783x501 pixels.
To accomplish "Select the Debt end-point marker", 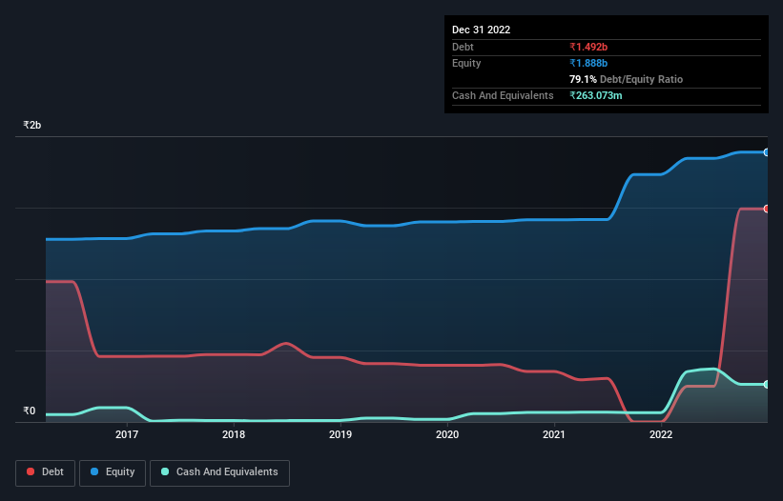I will (767, 209).
